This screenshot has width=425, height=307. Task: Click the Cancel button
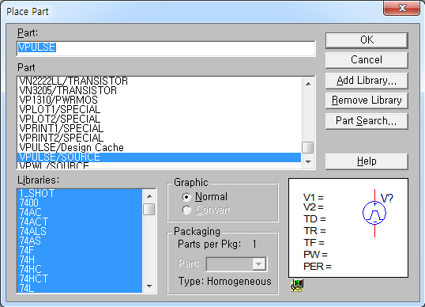tap(367, 60)
